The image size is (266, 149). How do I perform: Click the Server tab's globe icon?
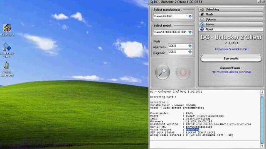pyautogui.click(x=202, y=24)
